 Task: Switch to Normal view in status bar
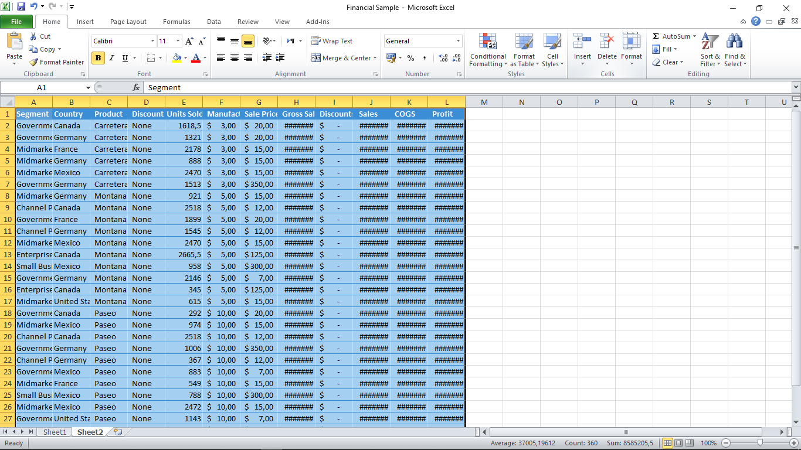(x=667, y=443)
